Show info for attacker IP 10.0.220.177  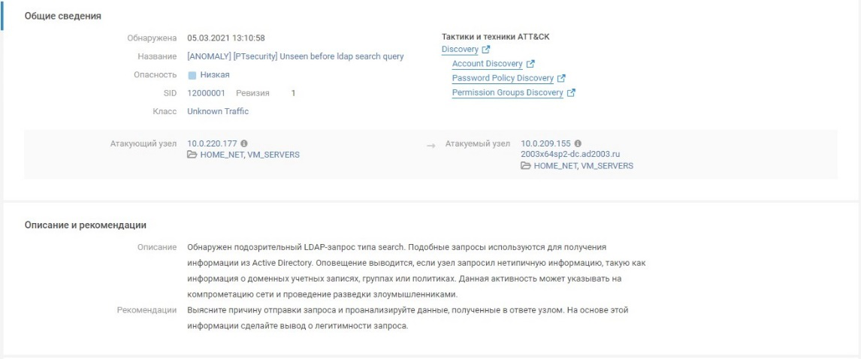click(244, 143)
